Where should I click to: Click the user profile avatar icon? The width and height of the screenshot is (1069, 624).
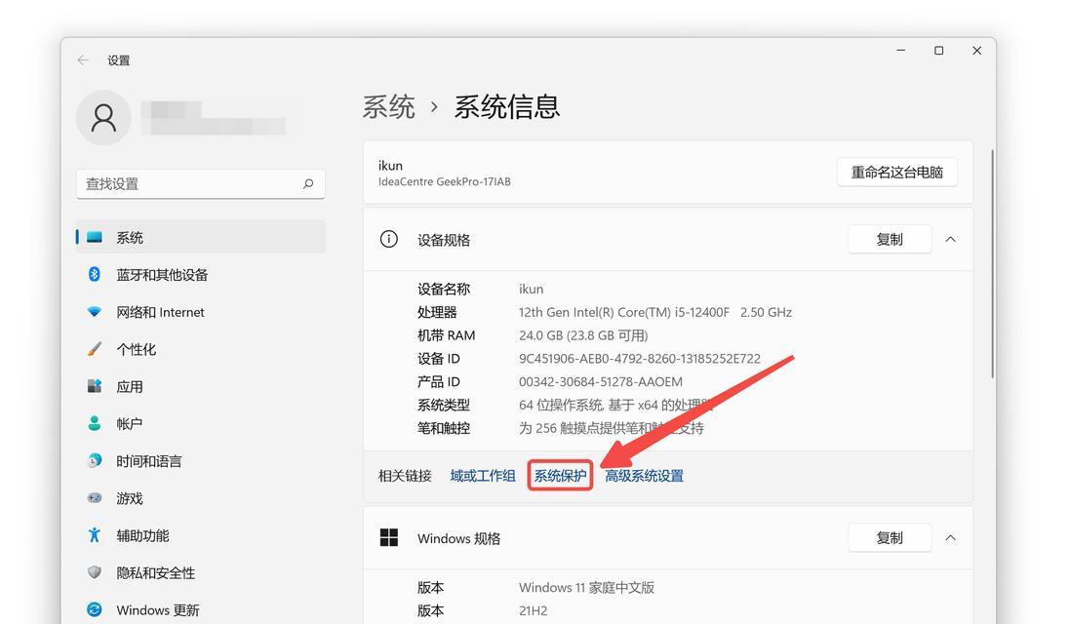(x=103, y=118)
